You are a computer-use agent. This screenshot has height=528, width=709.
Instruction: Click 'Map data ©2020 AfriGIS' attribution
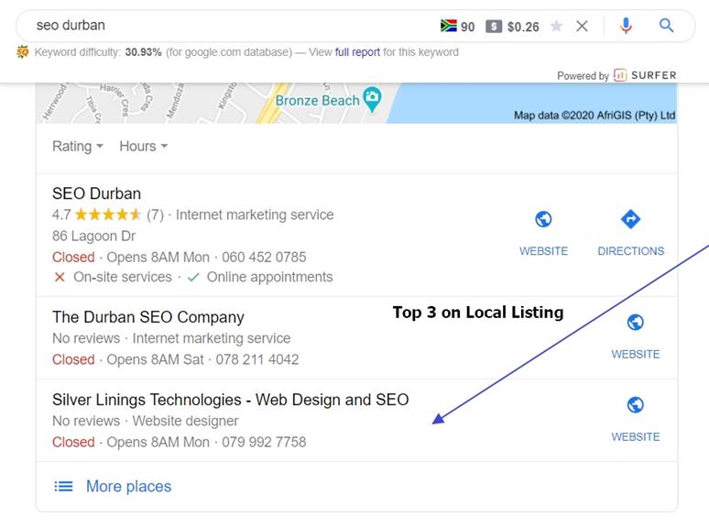click(594, 115)
